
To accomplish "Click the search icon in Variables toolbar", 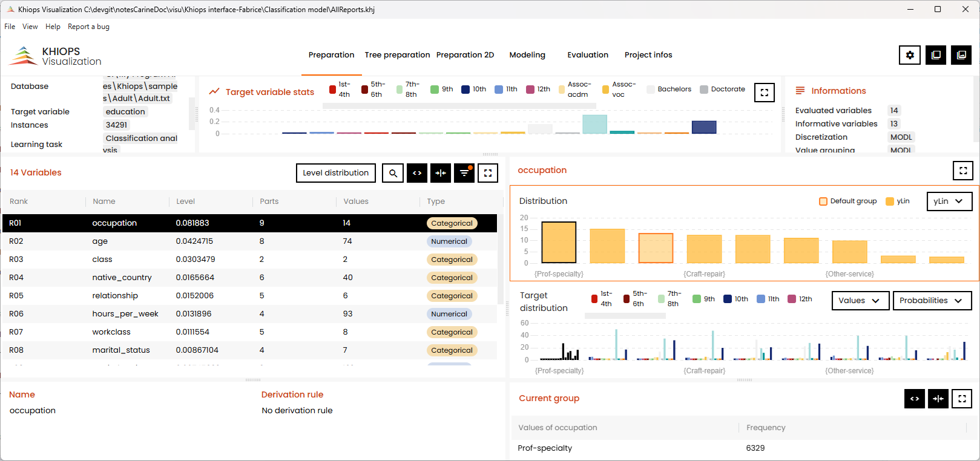I will (x=393, y=173).
